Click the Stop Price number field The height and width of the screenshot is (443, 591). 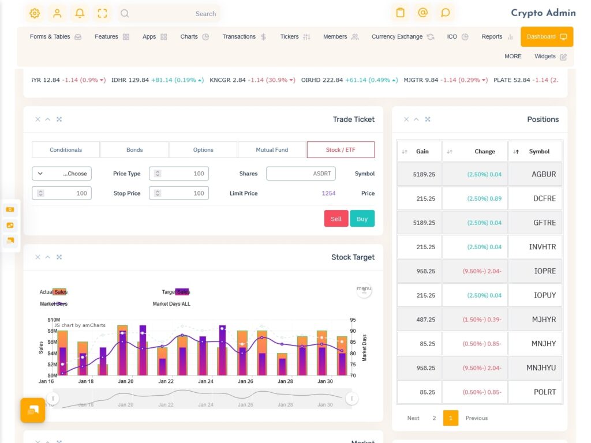62,193
